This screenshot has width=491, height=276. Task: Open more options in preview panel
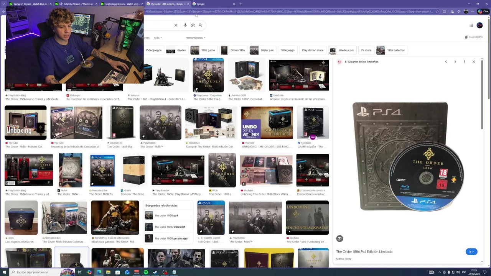[464, 62]
